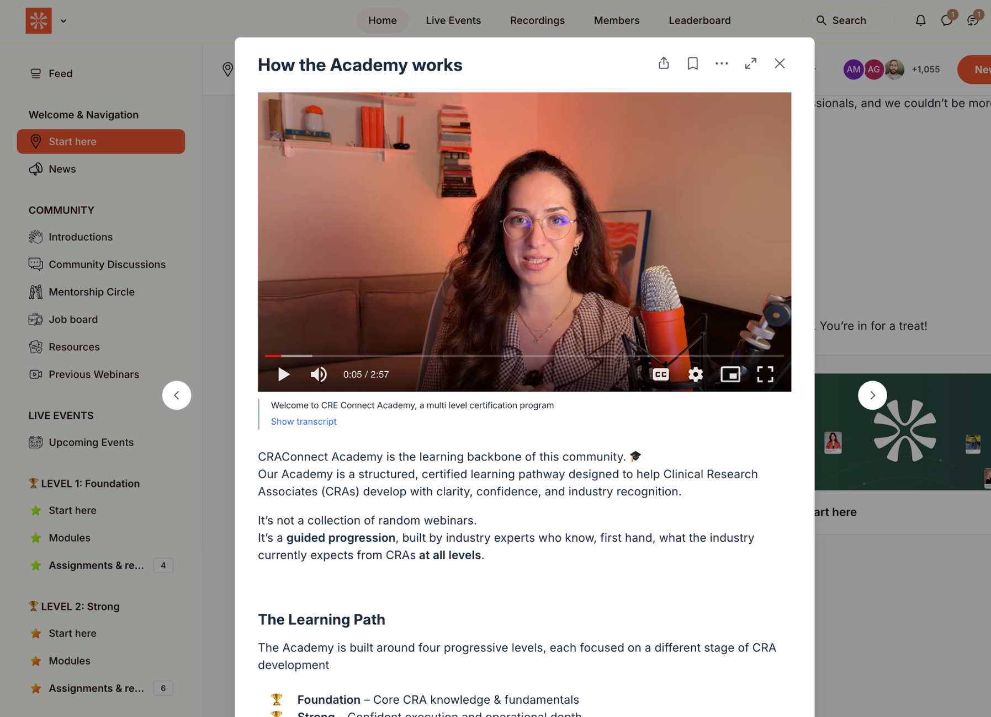Open notifications bell
Viewport: 991px width, 717px height.
click(x=920, y=20)
